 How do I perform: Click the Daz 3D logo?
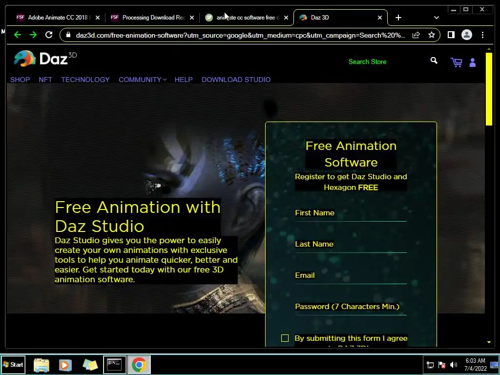(45, 59)
